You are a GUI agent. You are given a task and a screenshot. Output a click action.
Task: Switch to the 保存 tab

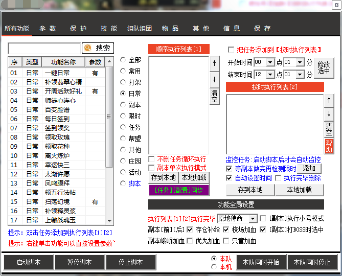click(262, 29)
